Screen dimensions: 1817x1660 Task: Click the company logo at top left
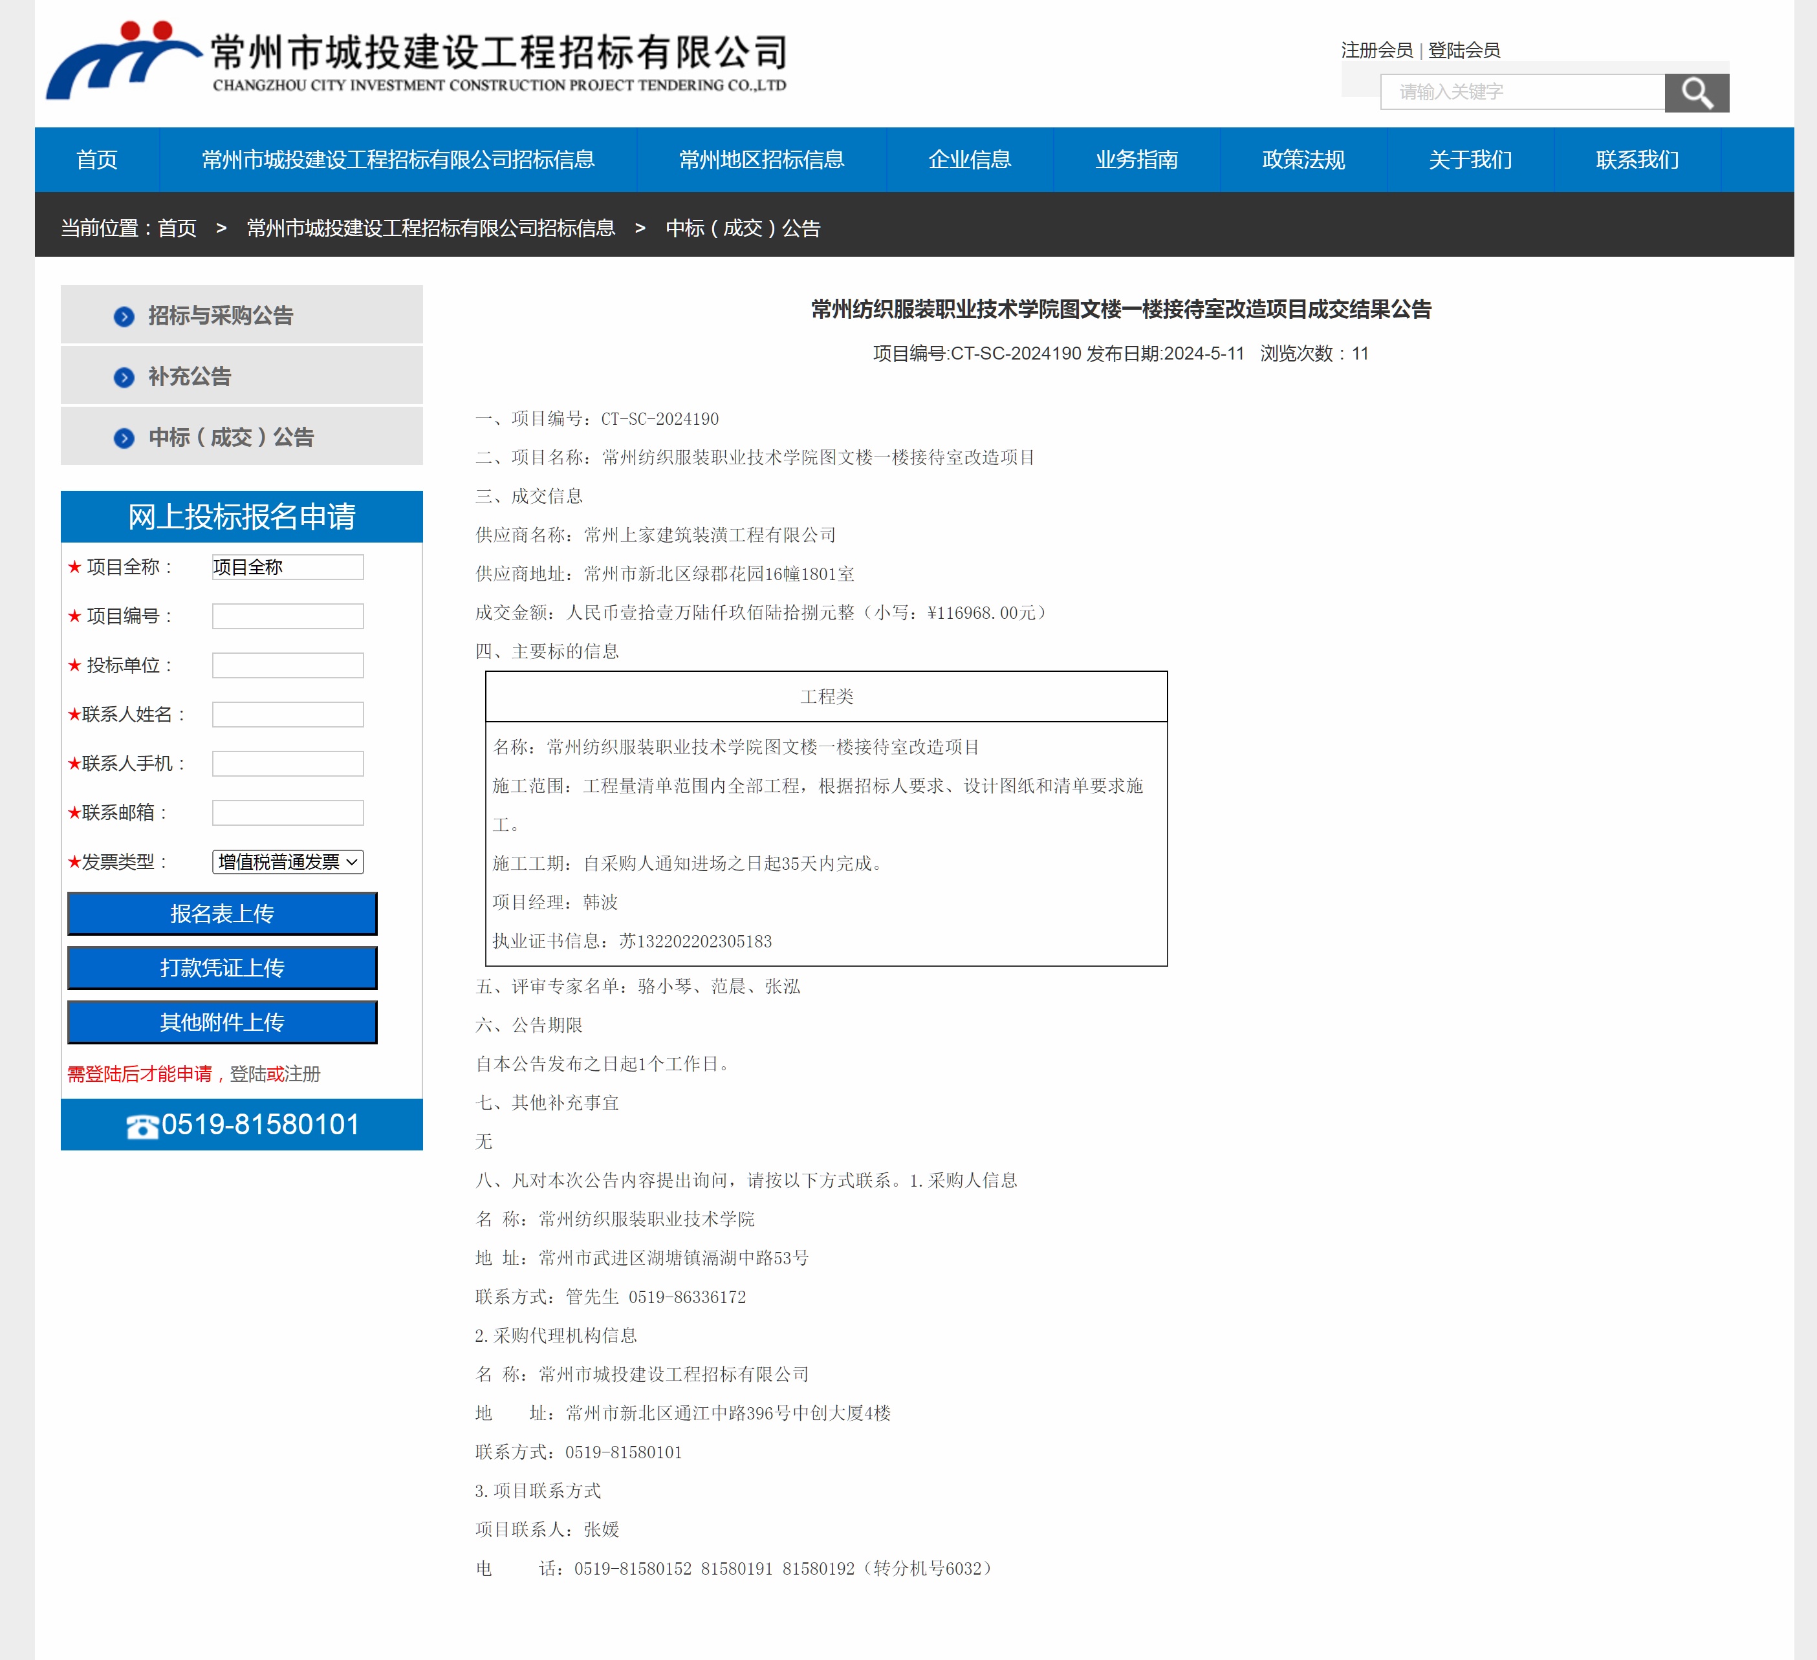click(122, 60)
